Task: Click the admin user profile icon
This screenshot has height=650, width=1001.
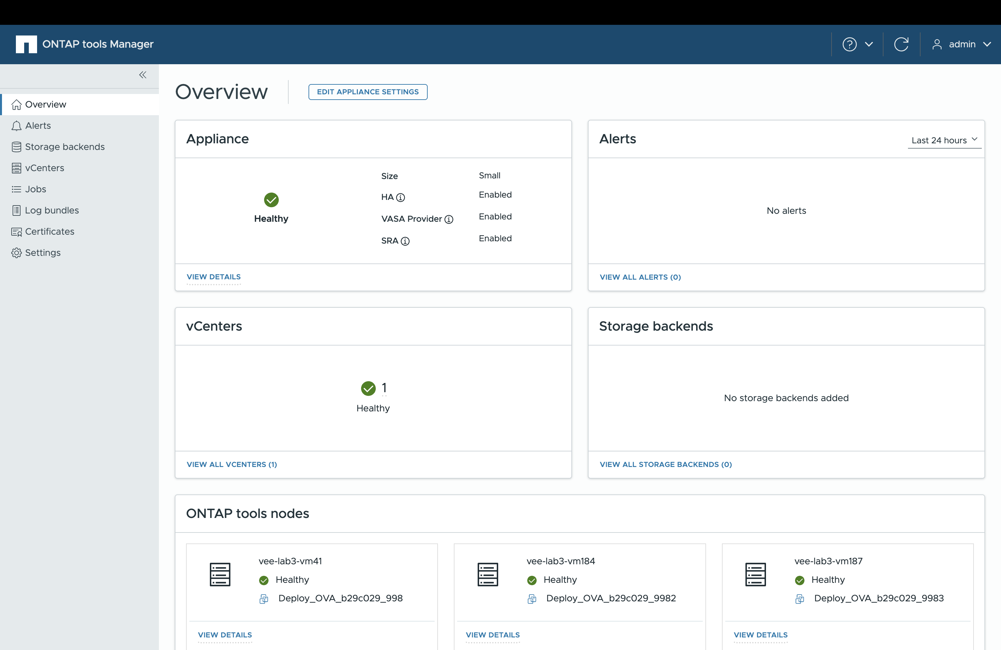Action: [x=937, y=44]
